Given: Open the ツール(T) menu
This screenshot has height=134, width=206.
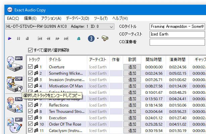Looking at the screenshot, I should point(101,18).
